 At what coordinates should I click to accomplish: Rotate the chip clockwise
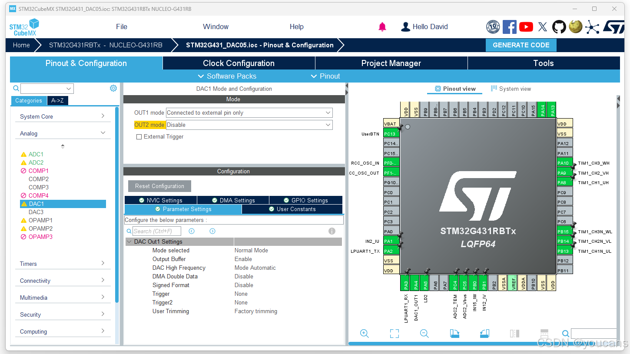pyautogui.click(x=454, y=334)
